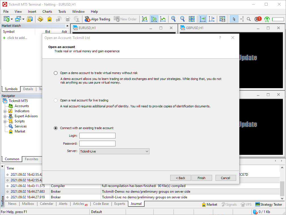Close the Market Watch panel
This screenshot has height=215, width=286.
[67, 26]
